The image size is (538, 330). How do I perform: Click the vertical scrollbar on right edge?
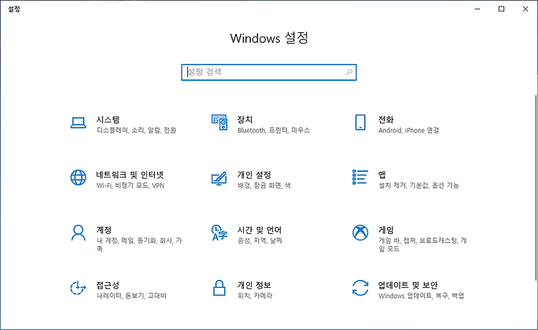[x=536, y=187]
